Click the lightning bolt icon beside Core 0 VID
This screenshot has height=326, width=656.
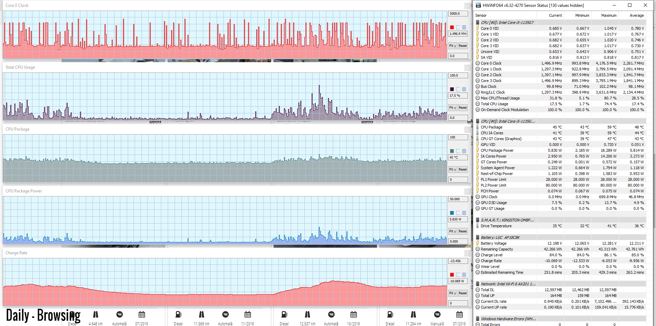point(478,28)
